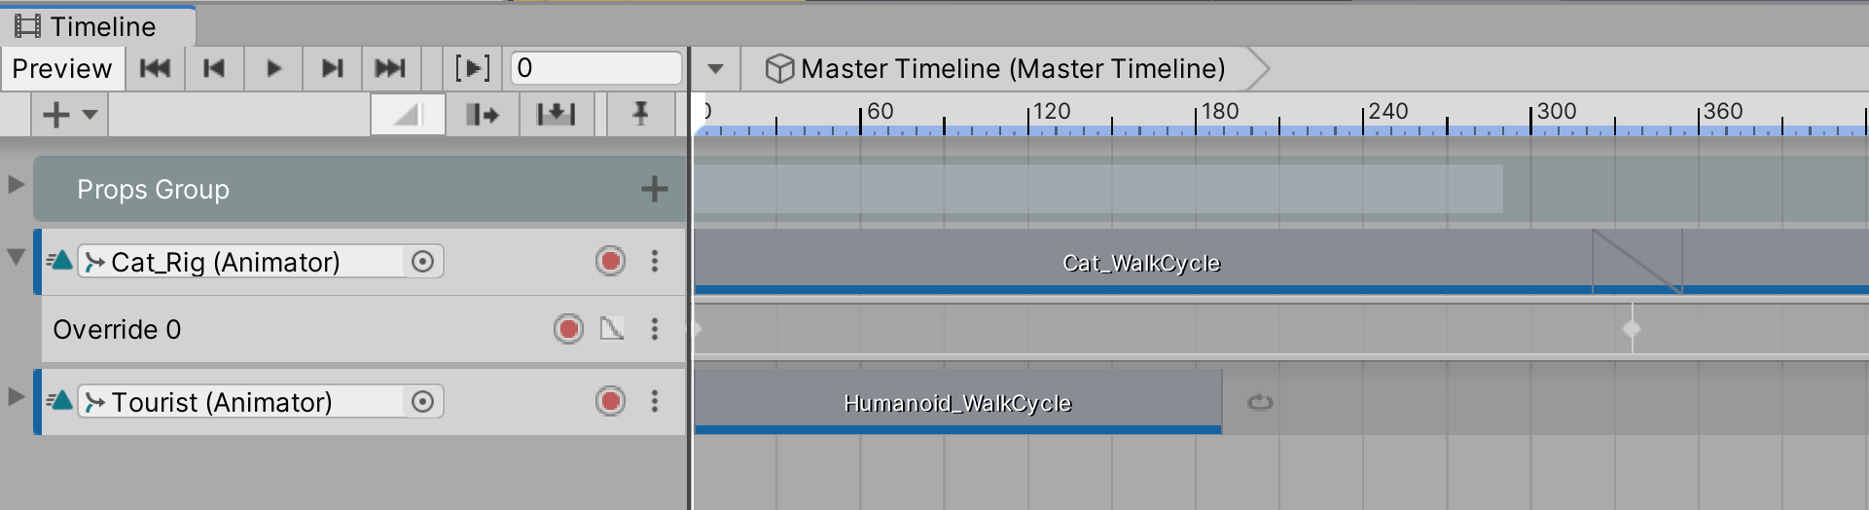Step to previous frame
Image resolution: width=1869 pixels, height=510 pixels.
pyautogui.click(x=214, y=68)
